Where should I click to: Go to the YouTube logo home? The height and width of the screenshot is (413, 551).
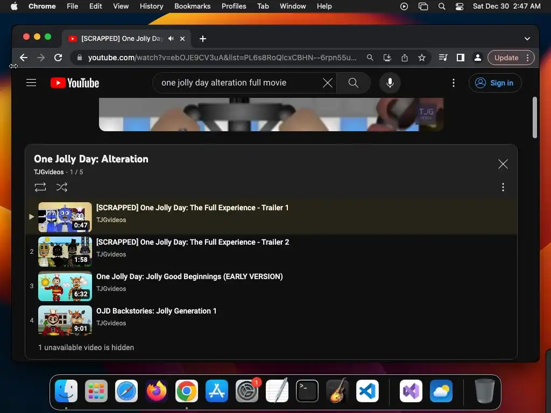coord(75,83)
